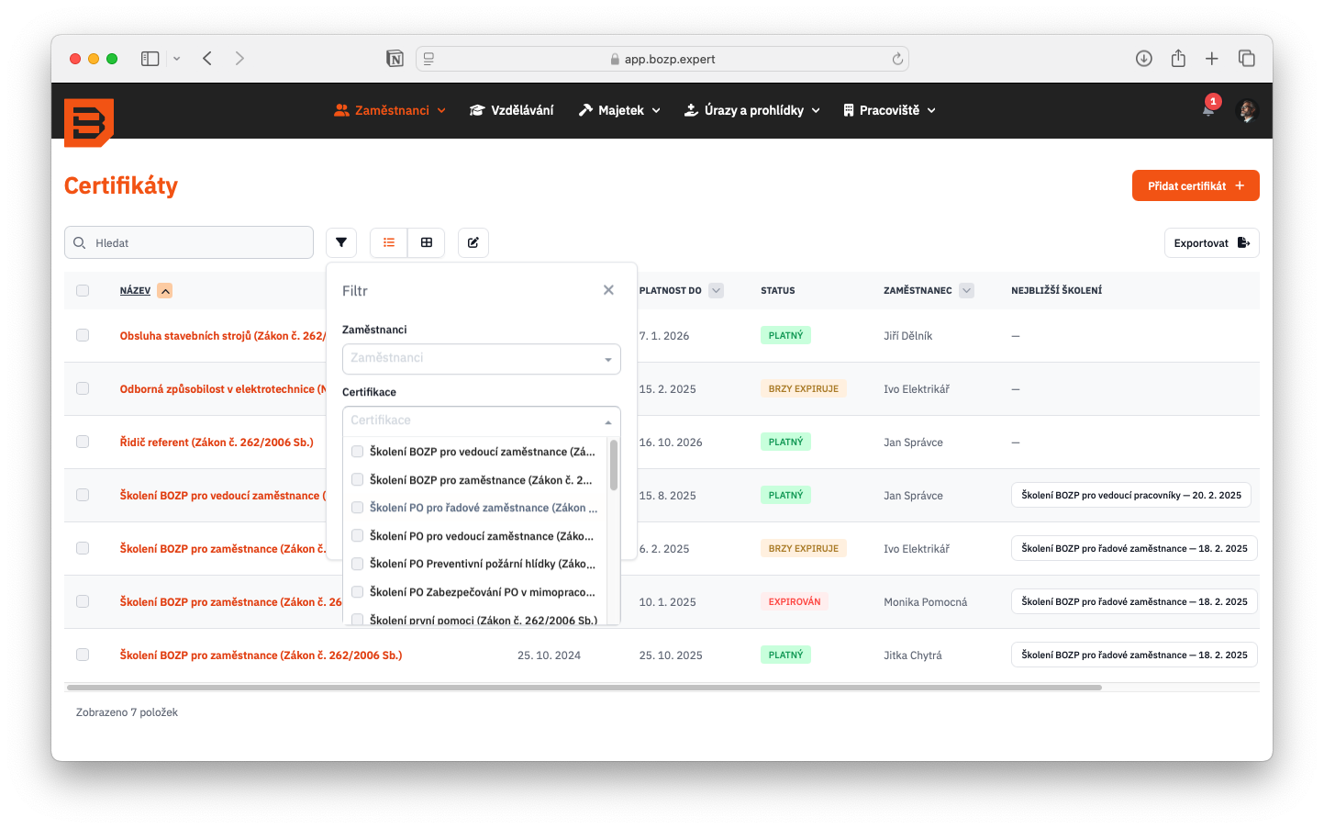This screenshot has width=1324, height=829.
Task: Close the Filtr panel
Action: click(x=608, y=290)
